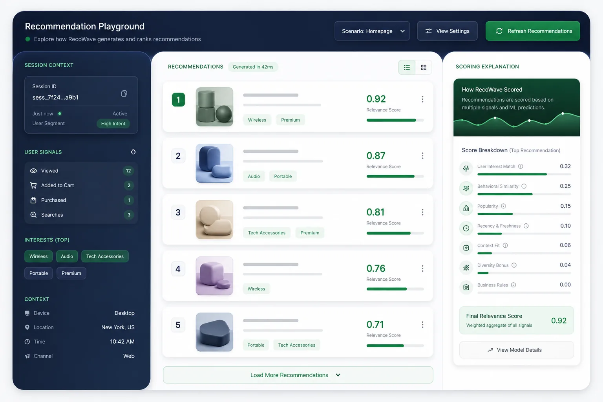The image size is (603, 402).
Task: Show info for Recency & Freshness
Action: [x=526, y=226]
